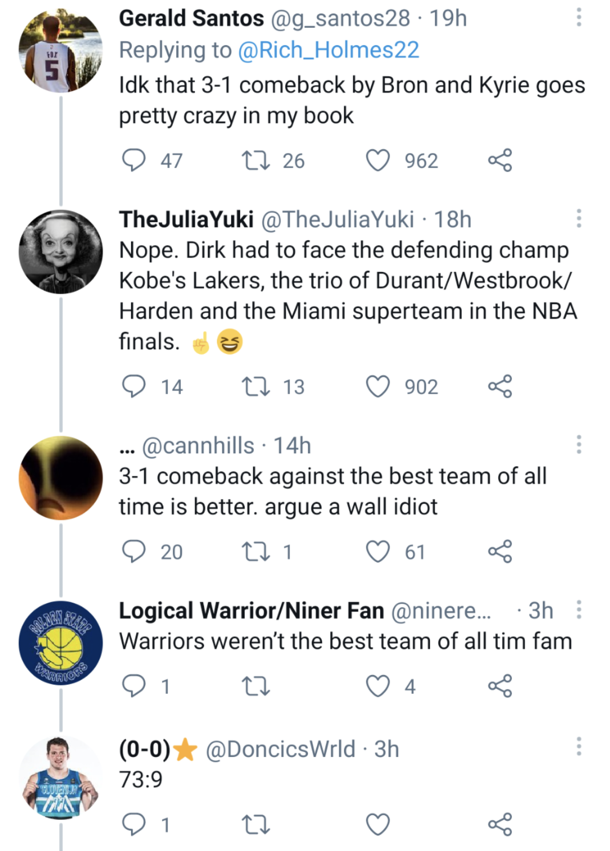Share the @cannhills tweet
This screenshot has width=610, height=851.
500,551
